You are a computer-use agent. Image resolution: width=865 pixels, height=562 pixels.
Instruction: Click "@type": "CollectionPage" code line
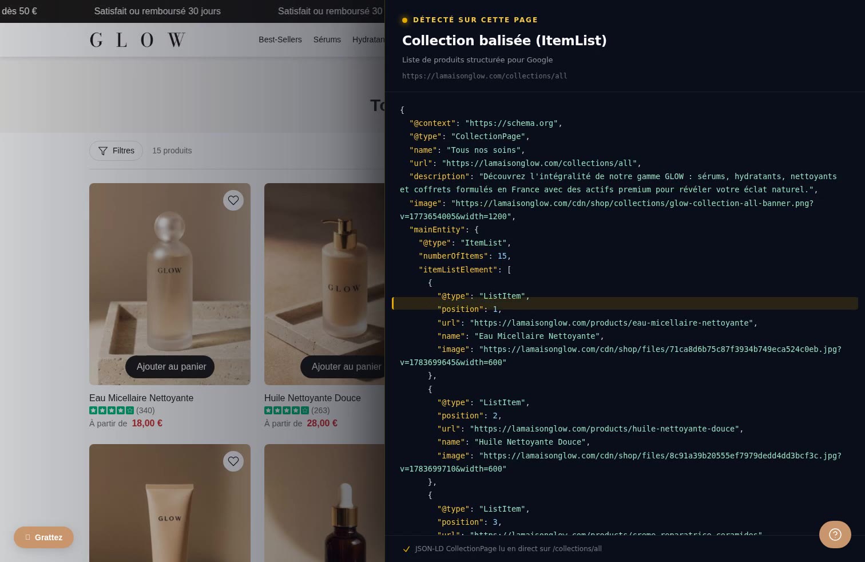click(x=469, y=137)
